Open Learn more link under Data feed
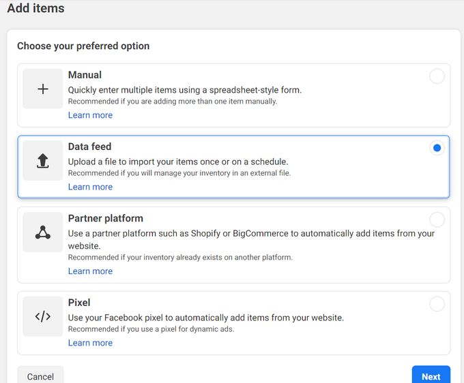 pyautogui.click(x=90, y=187)
